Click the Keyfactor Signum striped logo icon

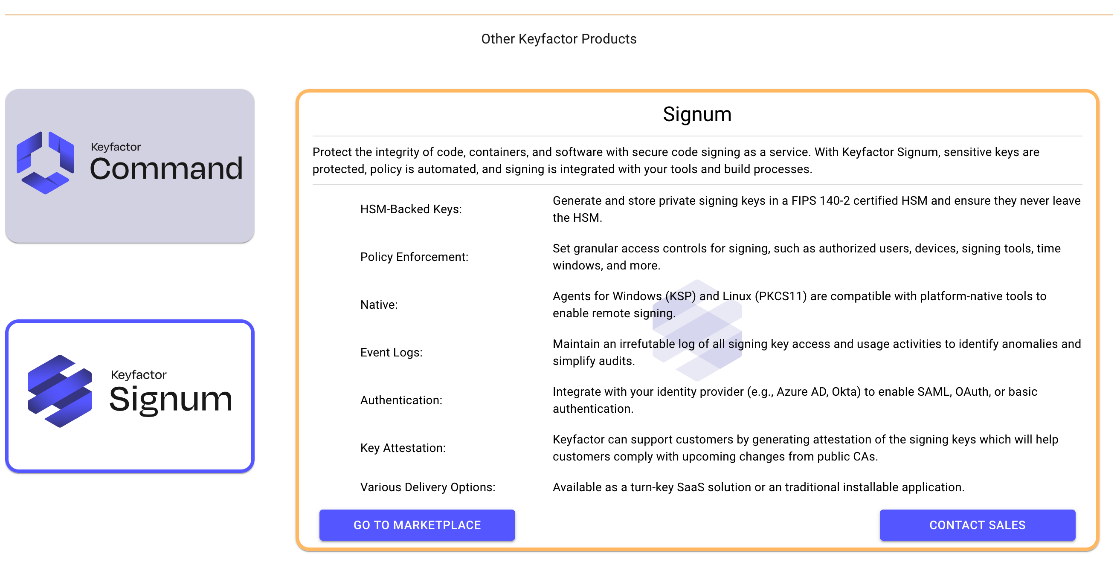click(x=60, y=391)
